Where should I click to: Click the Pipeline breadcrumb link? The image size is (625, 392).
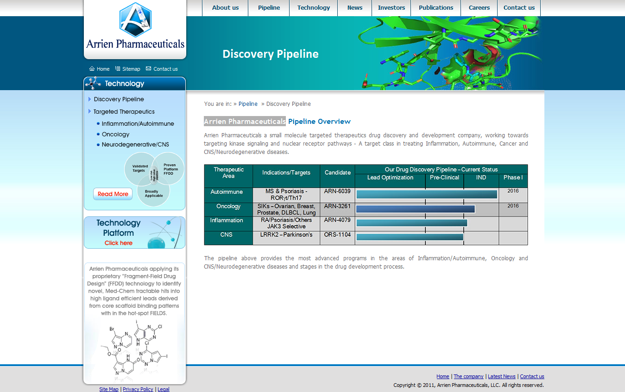[x=248, y=104]
